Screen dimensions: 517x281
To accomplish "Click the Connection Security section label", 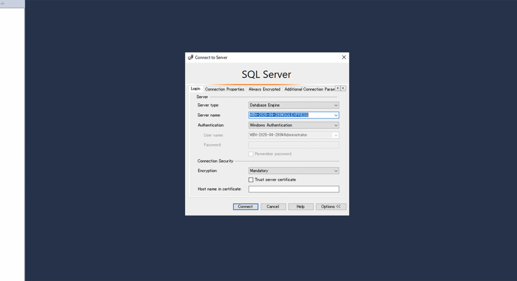I will coord(215,161).
